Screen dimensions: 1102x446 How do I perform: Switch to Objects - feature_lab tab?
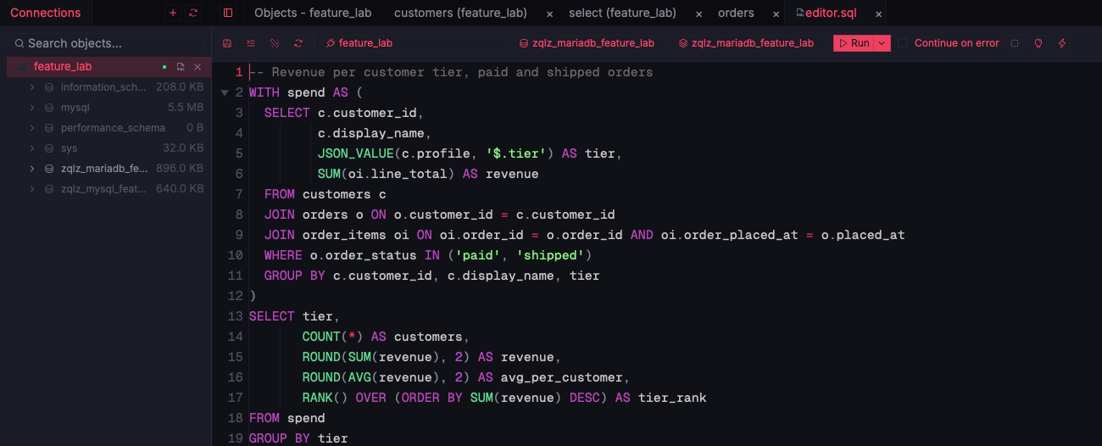click(x=313, y=13)
